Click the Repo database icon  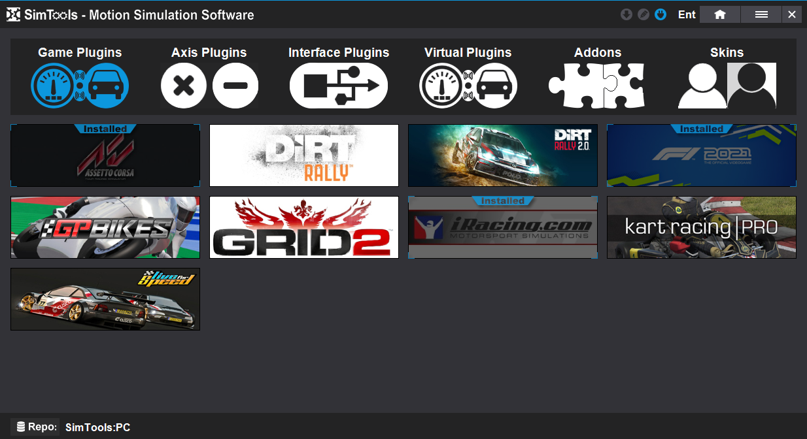click(21, 427)
